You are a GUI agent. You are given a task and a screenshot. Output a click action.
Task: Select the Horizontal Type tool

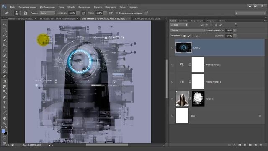[x=5, y=102]
